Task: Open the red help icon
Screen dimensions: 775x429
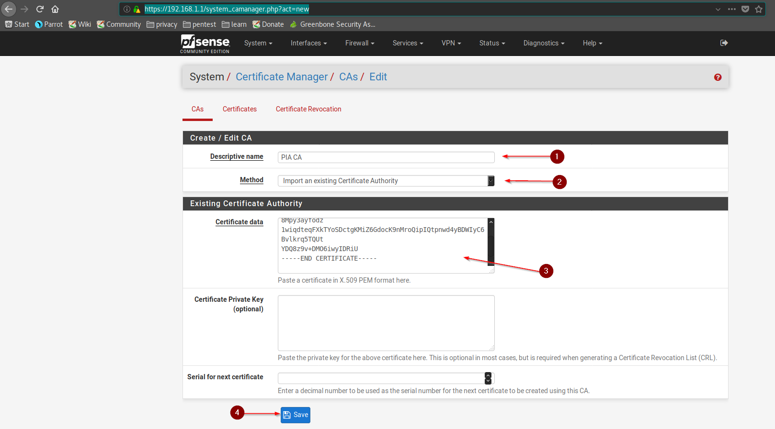Action: coord(718,77)
